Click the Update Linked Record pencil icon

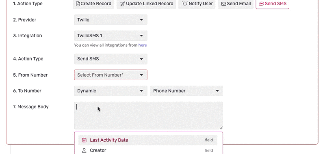click(122, 4)
